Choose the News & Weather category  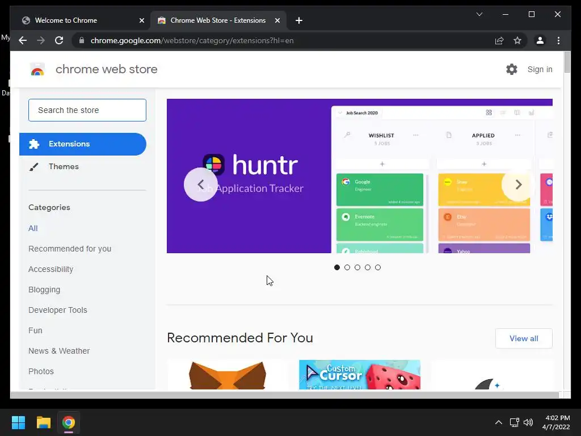coord(59,351)
